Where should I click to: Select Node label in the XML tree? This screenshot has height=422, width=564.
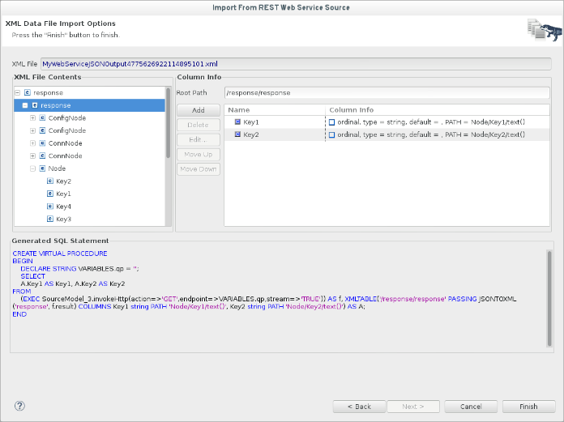(x=57, y=168)
